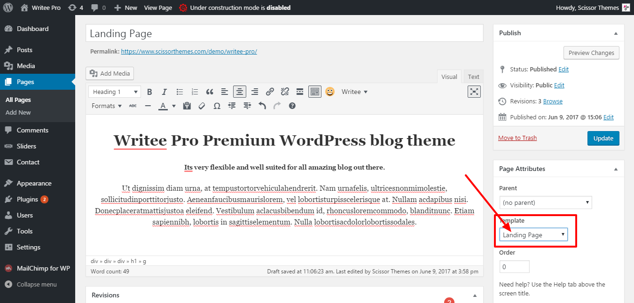Apply bold formatting in editor toolbar
This screenshot has height=303, width=634.
tap(149, 92)
